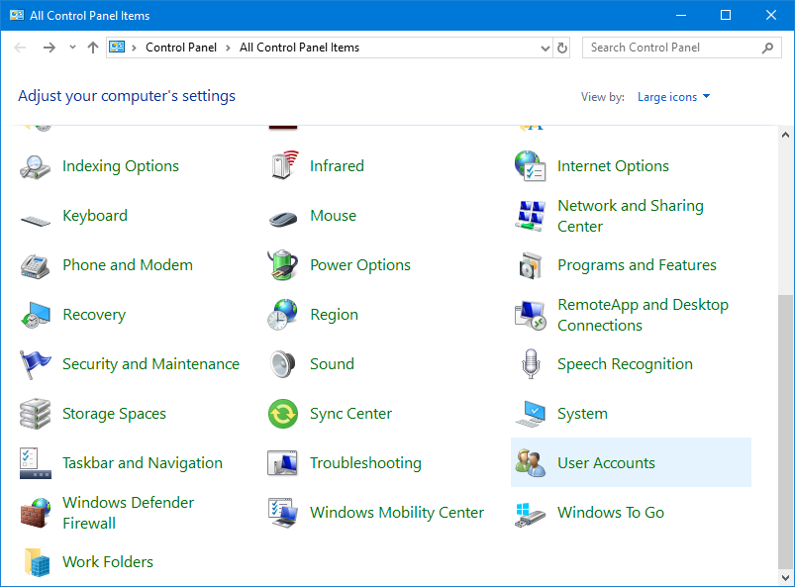Refresh the Control Panel view
The height and width of the screenshot is (587, 795).
561,48
